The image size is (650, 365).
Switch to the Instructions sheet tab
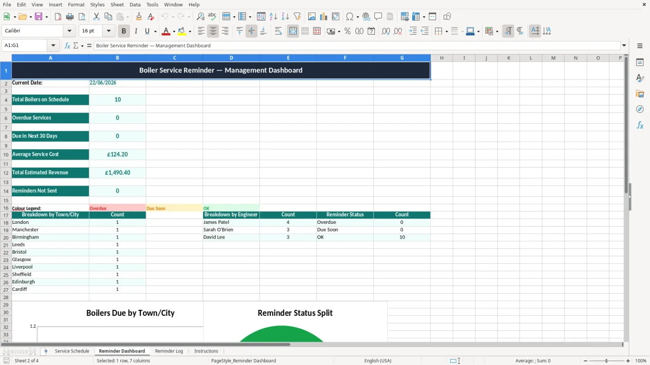coord(206,351)
